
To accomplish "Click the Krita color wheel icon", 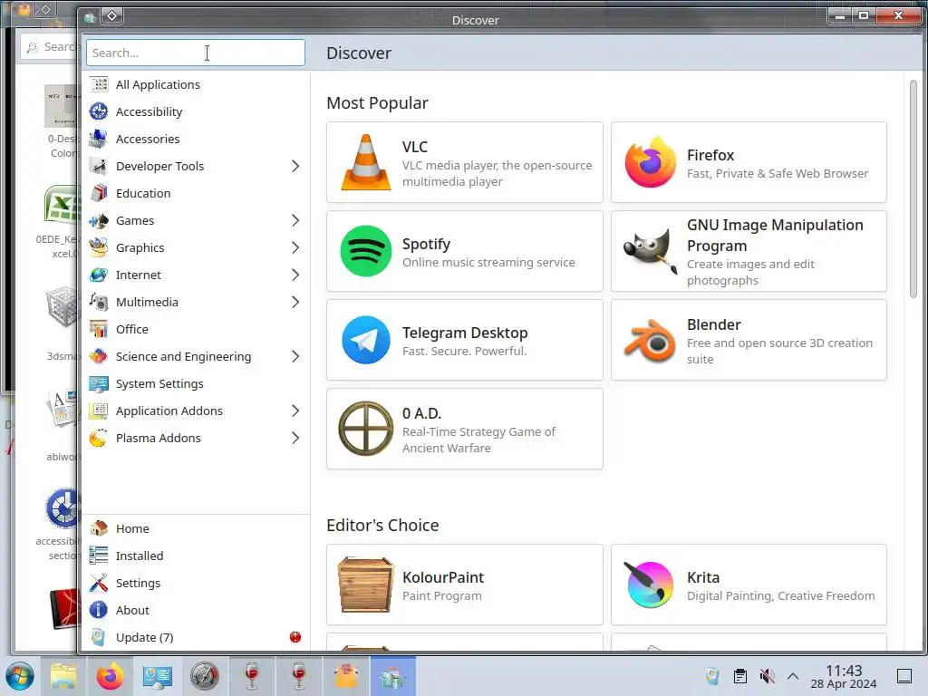I will [x=651, y=585].
